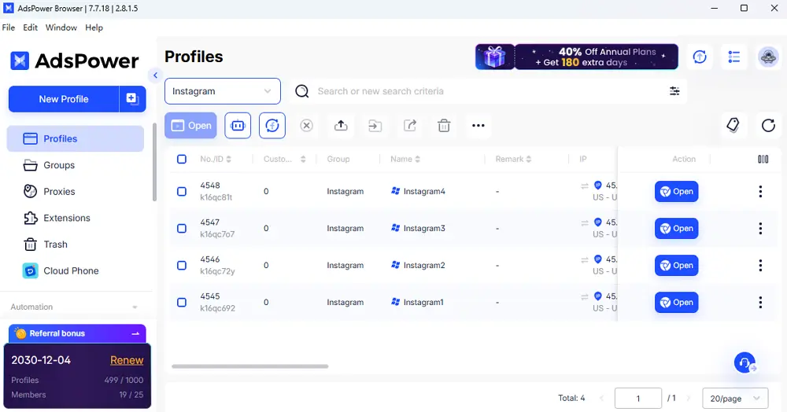Open the 20/page page size dropdown
The height and width of the screenshot is (412, 787).
[x=735, y=399]
